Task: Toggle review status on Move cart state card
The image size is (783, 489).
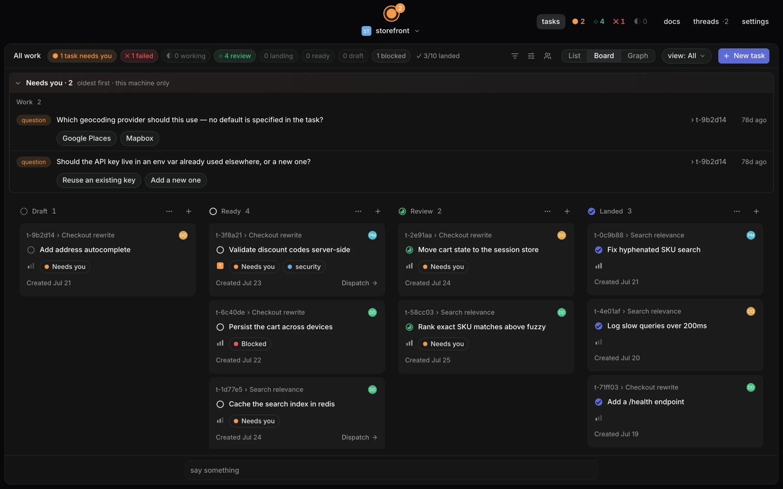Action: click(409, 250)
